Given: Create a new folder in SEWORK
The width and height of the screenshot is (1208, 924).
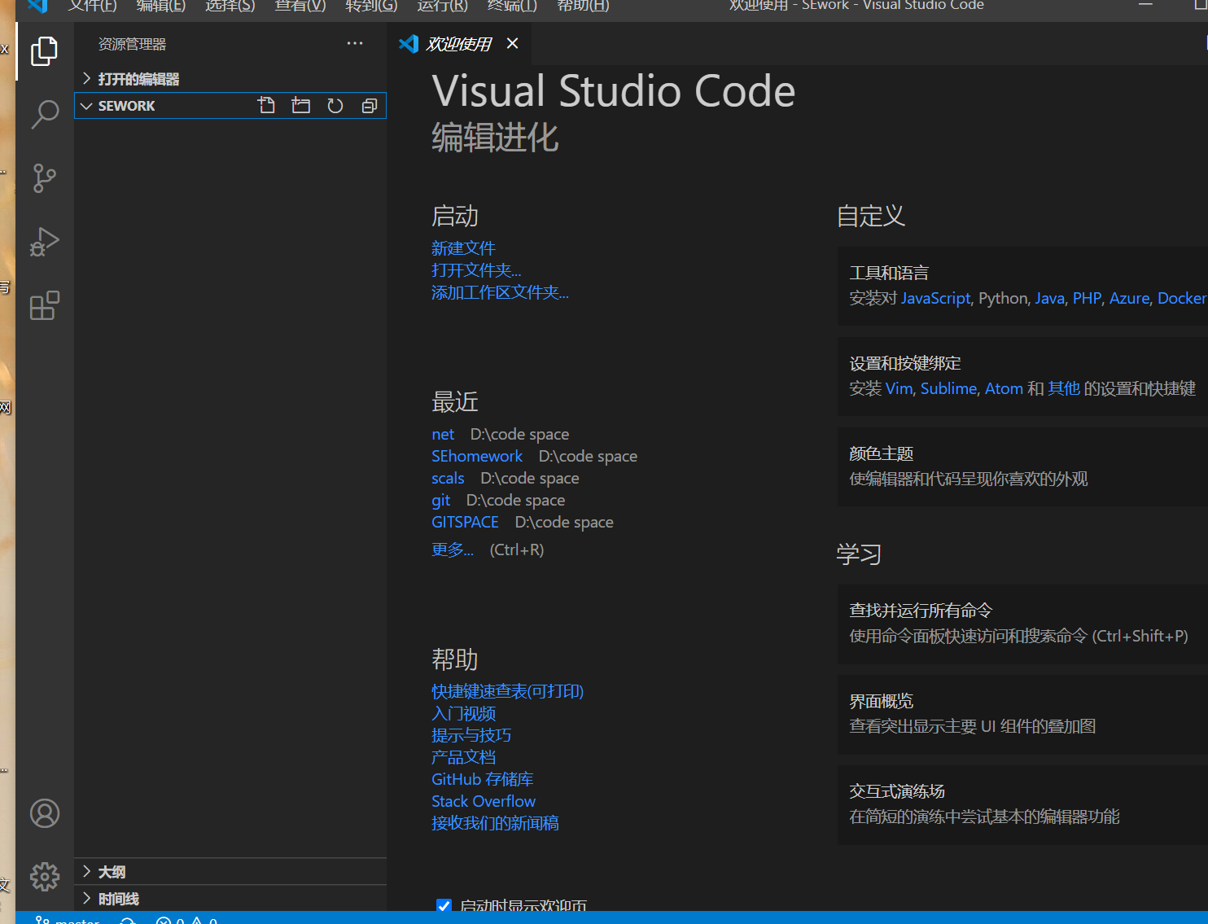Looking at the screenshot, I should coord(301,105).
